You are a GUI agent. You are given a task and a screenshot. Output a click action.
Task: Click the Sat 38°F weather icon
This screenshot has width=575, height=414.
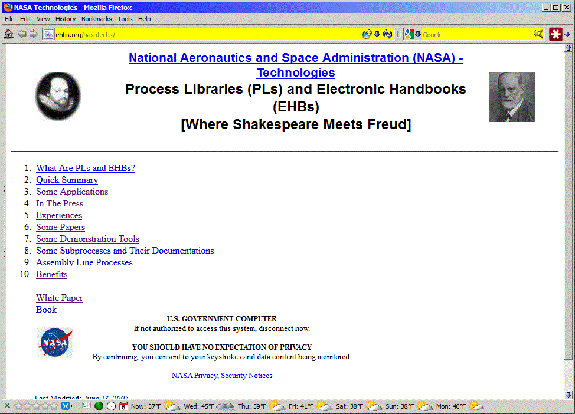374,406
